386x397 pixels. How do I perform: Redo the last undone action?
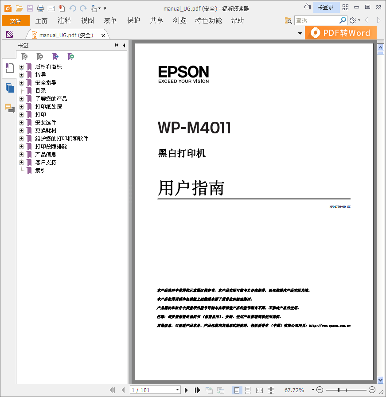(83, 8)
